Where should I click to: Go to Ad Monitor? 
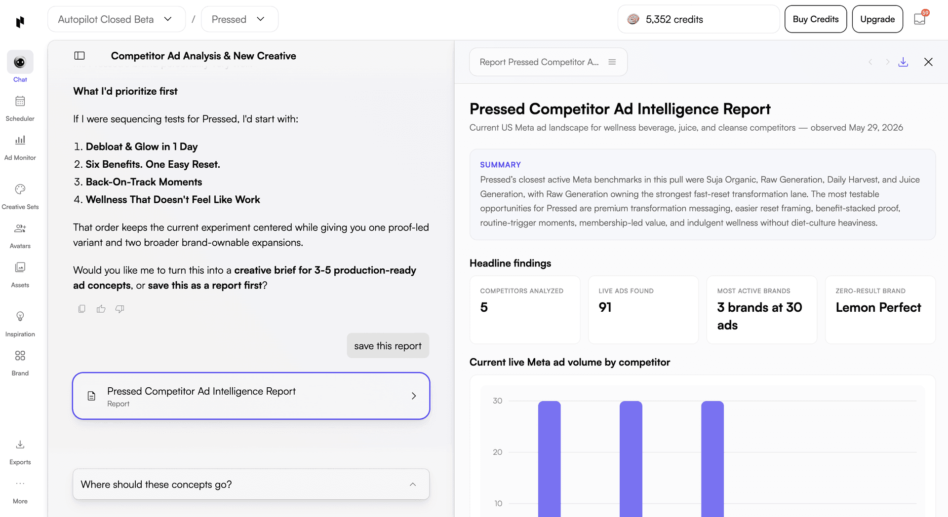pyautogui.click(x=20, y=147)
